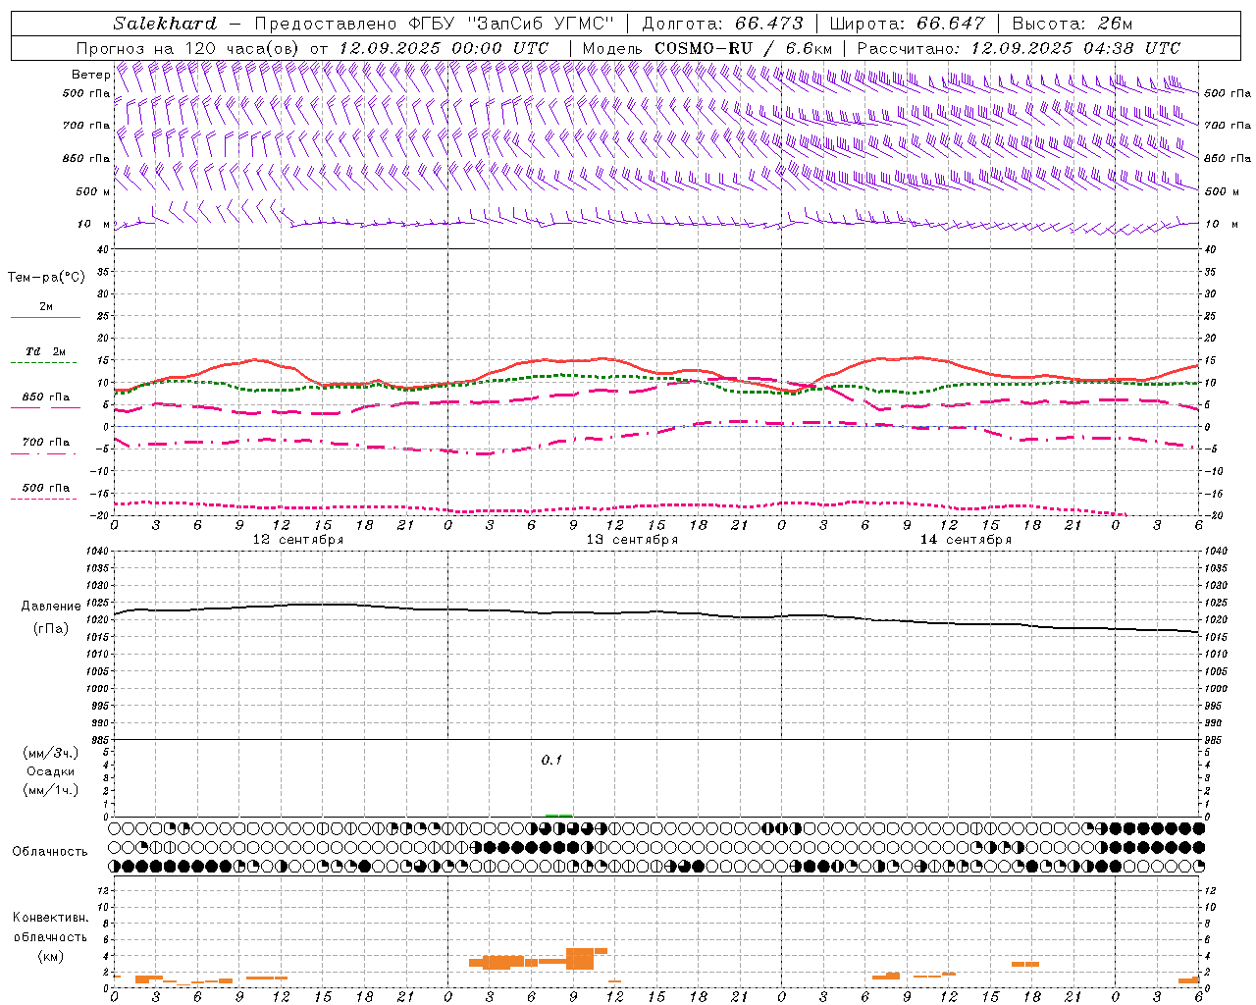Viewport: 1256px width, 1005px height.
Task: Click the 'Конвективн.' convective cloud label
Action: pyautogui.click(x=51, y=918)
